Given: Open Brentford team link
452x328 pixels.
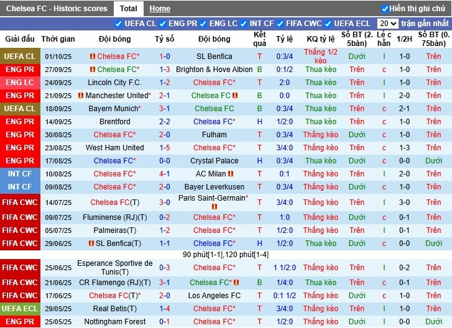Looking at the screenshot, I should (x=115, y=122).
